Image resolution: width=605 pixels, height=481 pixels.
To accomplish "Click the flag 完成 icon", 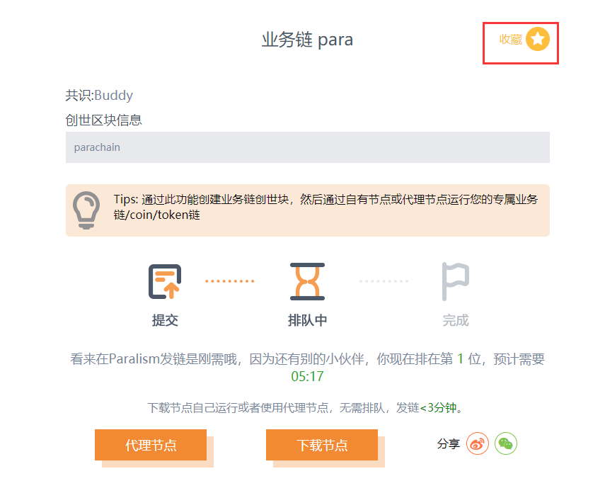I will pos(455,281).
